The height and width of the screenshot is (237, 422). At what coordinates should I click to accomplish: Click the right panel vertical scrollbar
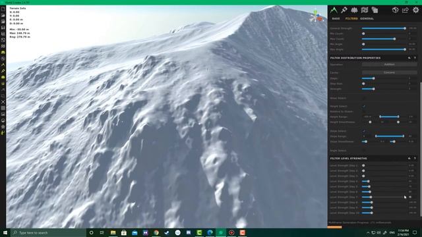pyautogui.click(x=421, y=149)
